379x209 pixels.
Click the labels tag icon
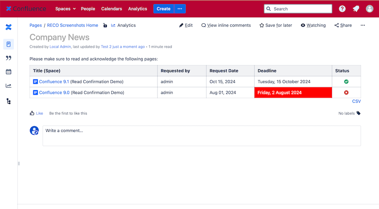pos(358,113)
